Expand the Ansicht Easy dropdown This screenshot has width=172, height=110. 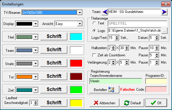point(80,24)
